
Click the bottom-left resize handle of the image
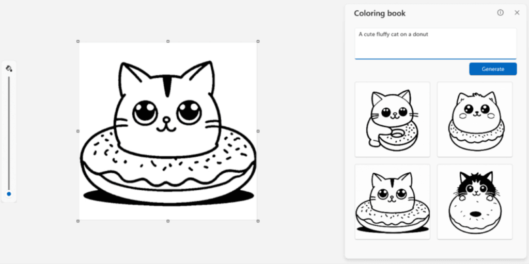click(x=78, y=221)
